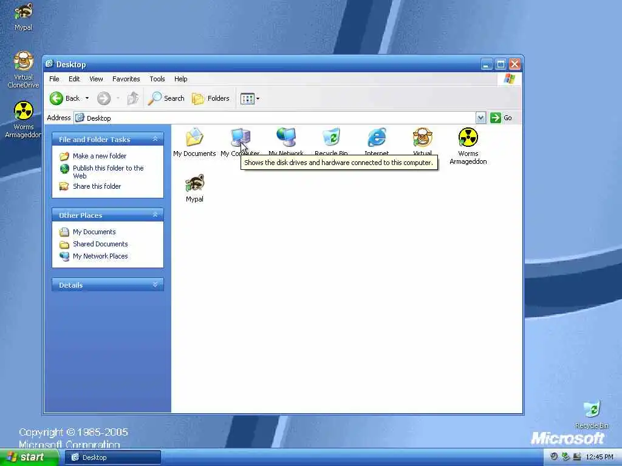Select Recycle Bin icon inside Desktop window

pos(331,138)
